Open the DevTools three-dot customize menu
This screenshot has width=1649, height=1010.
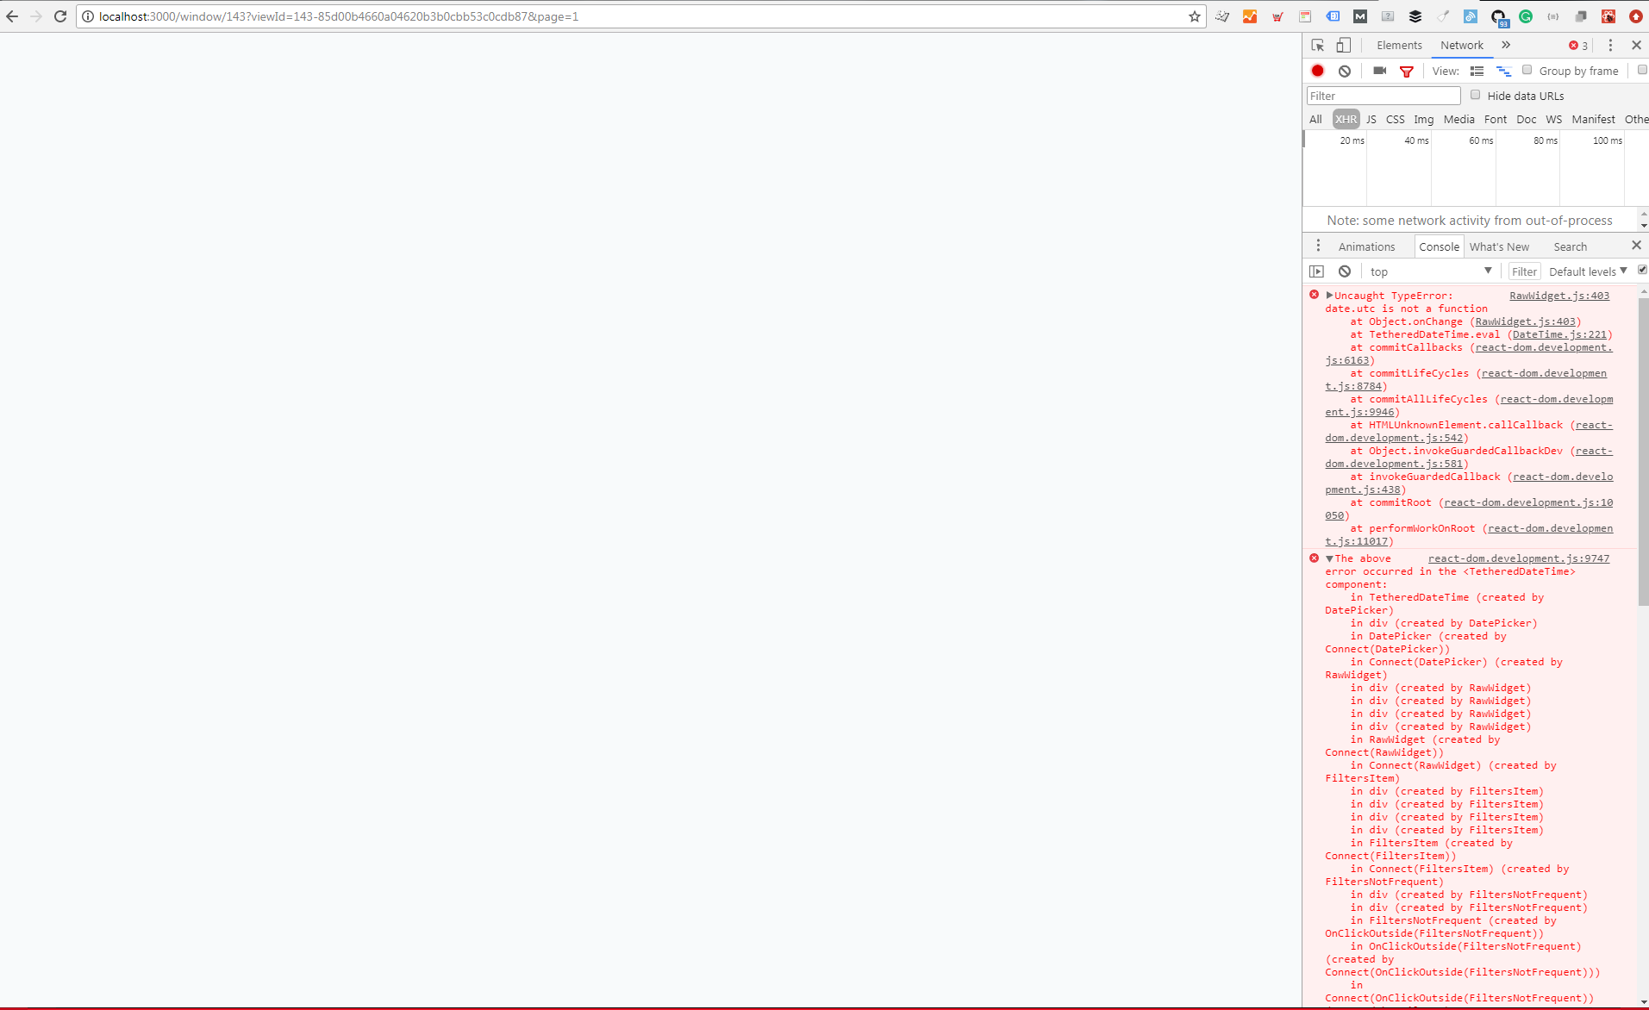(x=1610, y=45)
